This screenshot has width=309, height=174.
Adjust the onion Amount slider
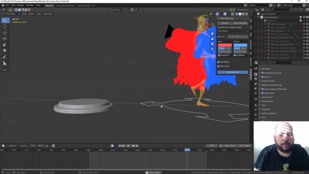[238, 37]
